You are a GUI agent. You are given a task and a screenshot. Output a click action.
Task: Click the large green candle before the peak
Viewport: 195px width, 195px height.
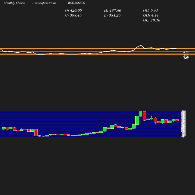point(137,120)
